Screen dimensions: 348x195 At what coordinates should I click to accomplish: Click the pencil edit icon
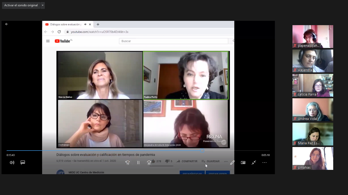point(232,162)
